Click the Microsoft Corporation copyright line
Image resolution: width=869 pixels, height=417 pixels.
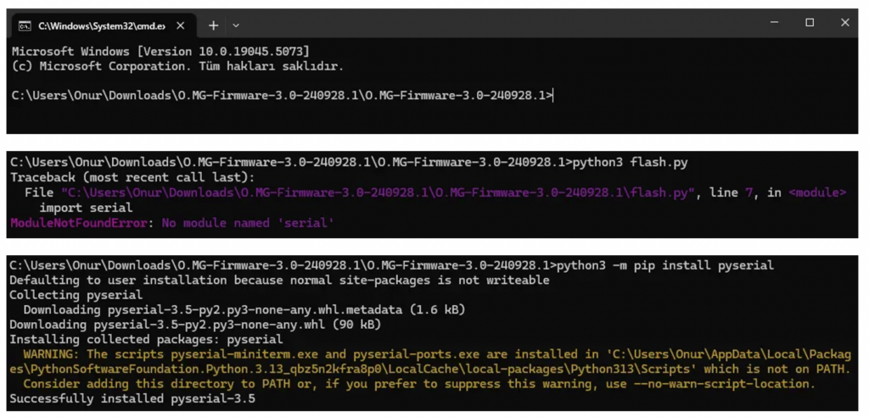178,66
